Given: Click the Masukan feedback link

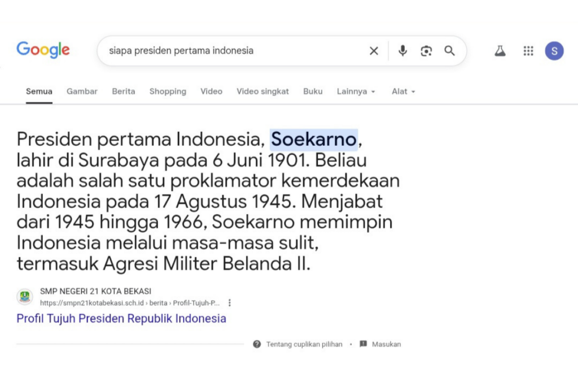Looking at the screenshot, I should pos(386,344).
